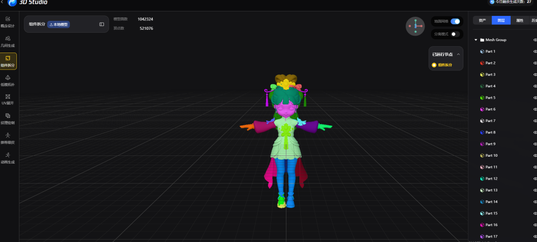Viewport: 537px width, 242px height.
Task: Collapse the Mesh Group tree
Action: [x=476, y=40]
